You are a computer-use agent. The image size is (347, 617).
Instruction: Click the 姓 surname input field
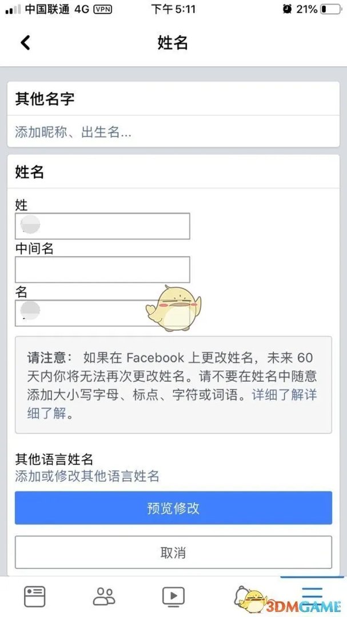(102, 226)
